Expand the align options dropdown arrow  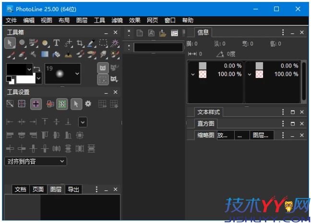pyautogui.click(x=83, y=122)
